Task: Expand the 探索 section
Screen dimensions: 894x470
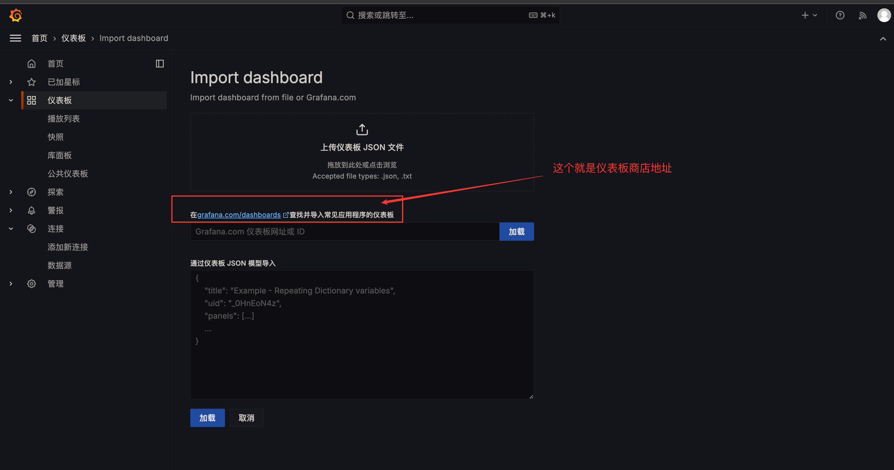Action: [11, 192]
